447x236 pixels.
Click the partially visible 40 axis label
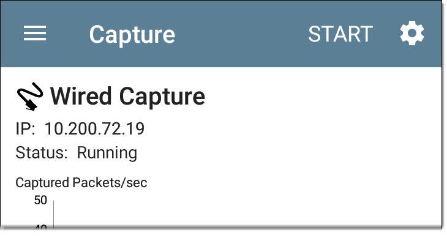(x=41, y=227)
